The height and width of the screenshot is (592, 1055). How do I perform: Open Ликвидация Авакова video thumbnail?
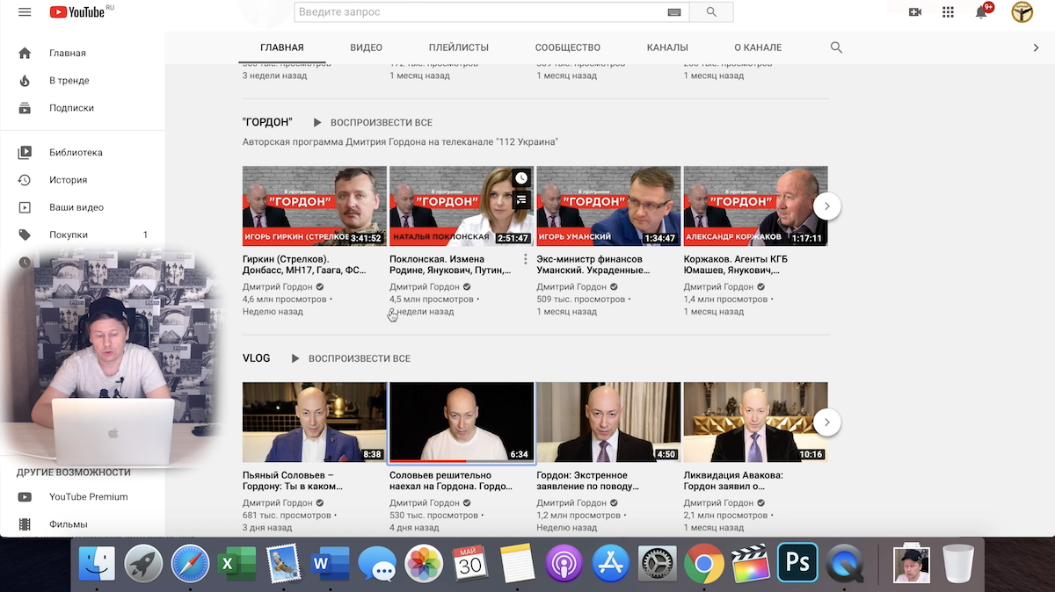click(756, 422)
